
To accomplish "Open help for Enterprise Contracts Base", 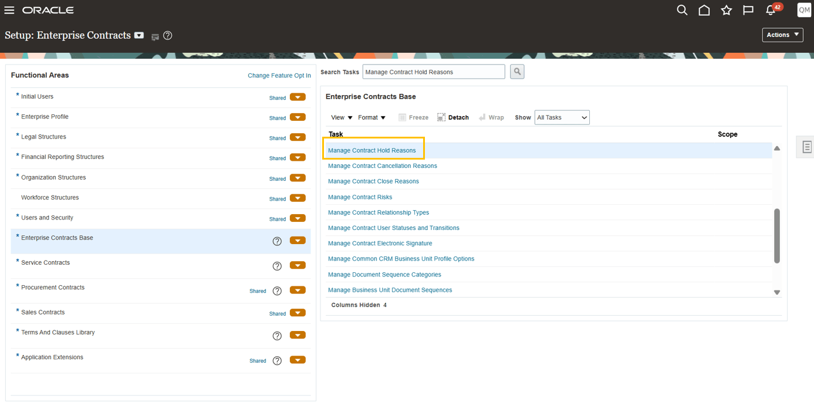I will tap(277, 240).
